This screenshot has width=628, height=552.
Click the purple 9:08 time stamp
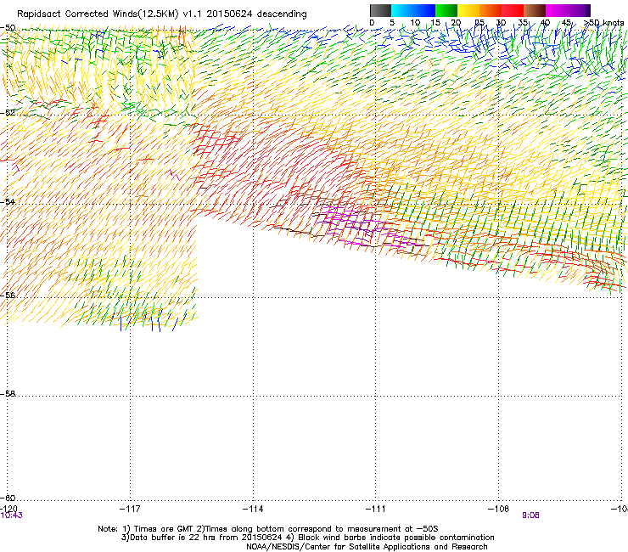click(x=530, y=515)
